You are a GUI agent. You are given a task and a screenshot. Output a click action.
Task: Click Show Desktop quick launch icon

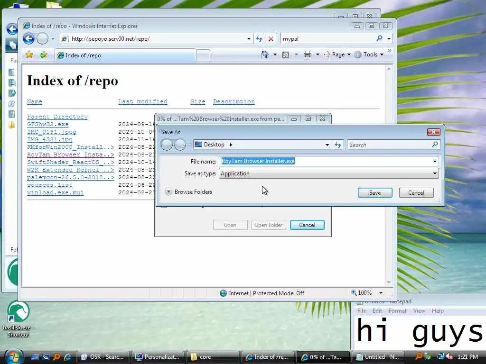[x=35, y=357]
